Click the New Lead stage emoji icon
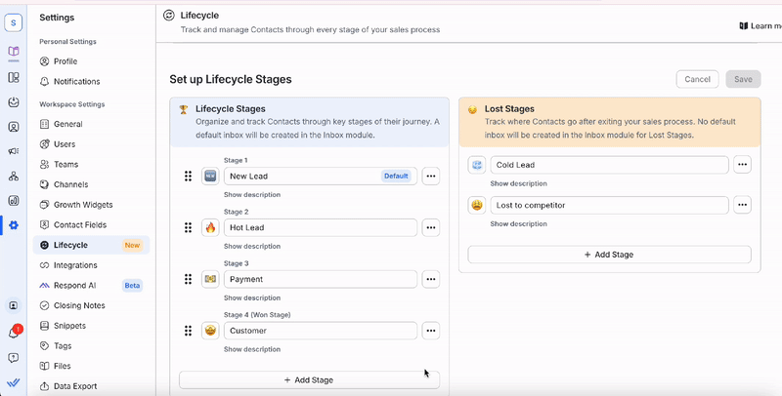The width and height of the screenshot is (782, 396). coord(210,176)
